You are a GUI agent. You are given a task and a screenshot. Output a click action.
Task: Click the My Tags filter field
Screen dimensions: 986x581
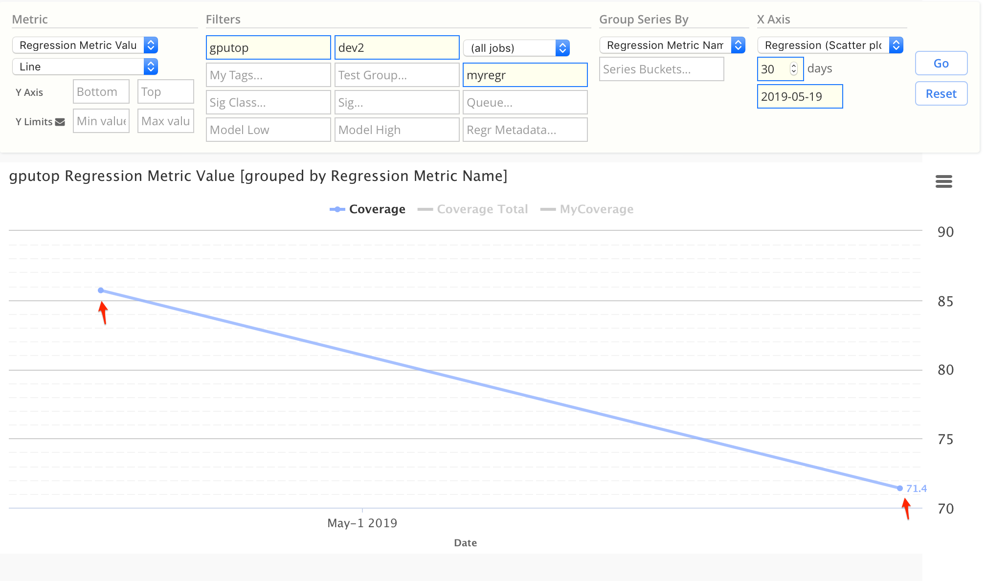click(269, 75)
